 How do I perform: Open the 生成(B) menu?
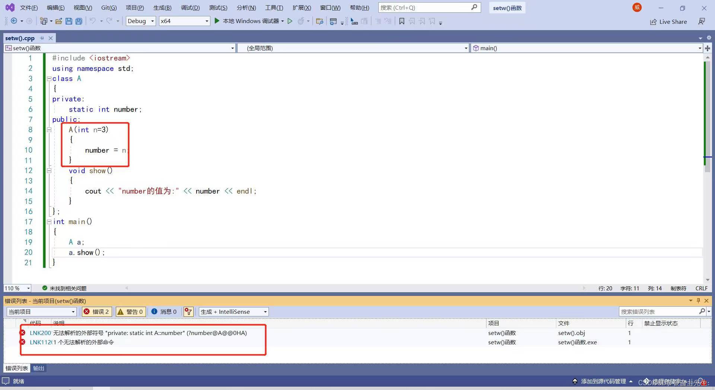click(162, 7)
